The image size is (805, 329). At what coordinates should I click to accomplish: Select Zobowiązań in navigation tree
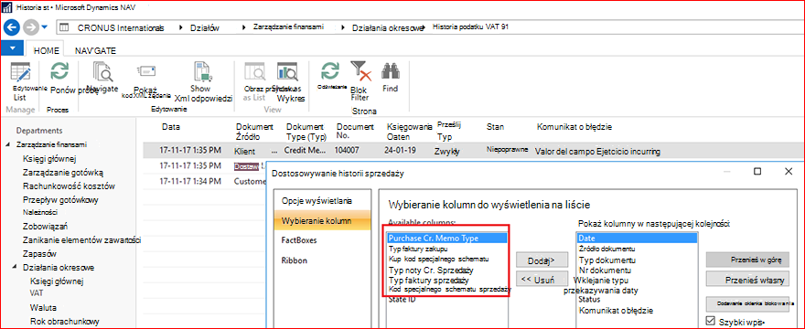coord(46,226)
